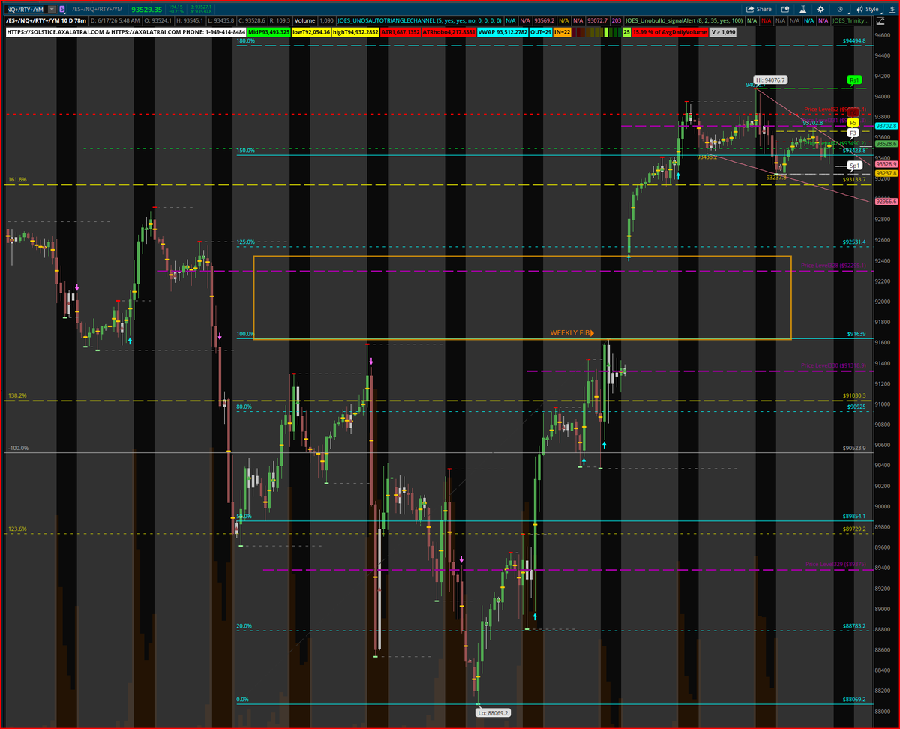Click the white F3 bubble
This screenshot has width=900, height=729.
(853, 133)
